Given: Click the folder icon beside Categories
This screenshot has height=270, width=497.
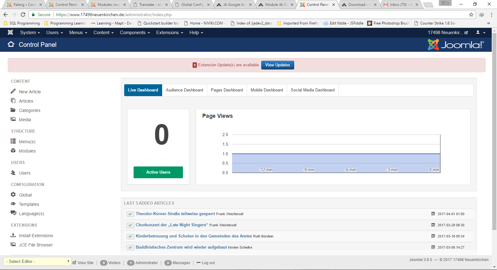Looking at the screenshot, I should 13,110.
